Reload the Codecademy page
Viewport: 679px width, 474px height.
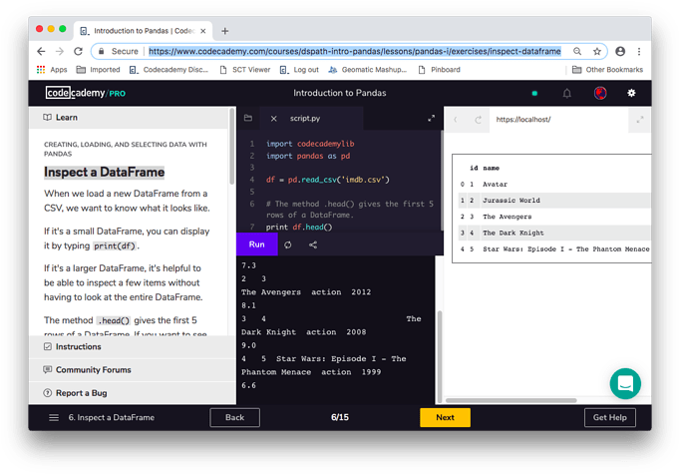(79, 51)
